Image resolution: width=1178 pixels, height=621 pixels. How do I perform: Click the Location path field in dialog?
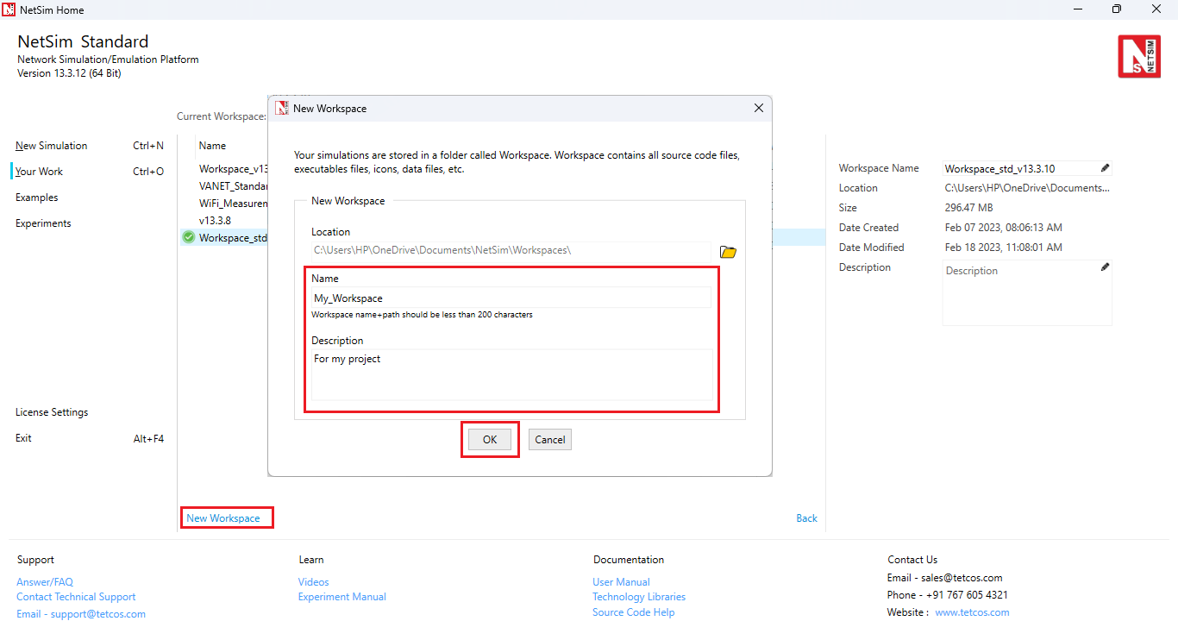pyautogui.click(x=511, y=250)
